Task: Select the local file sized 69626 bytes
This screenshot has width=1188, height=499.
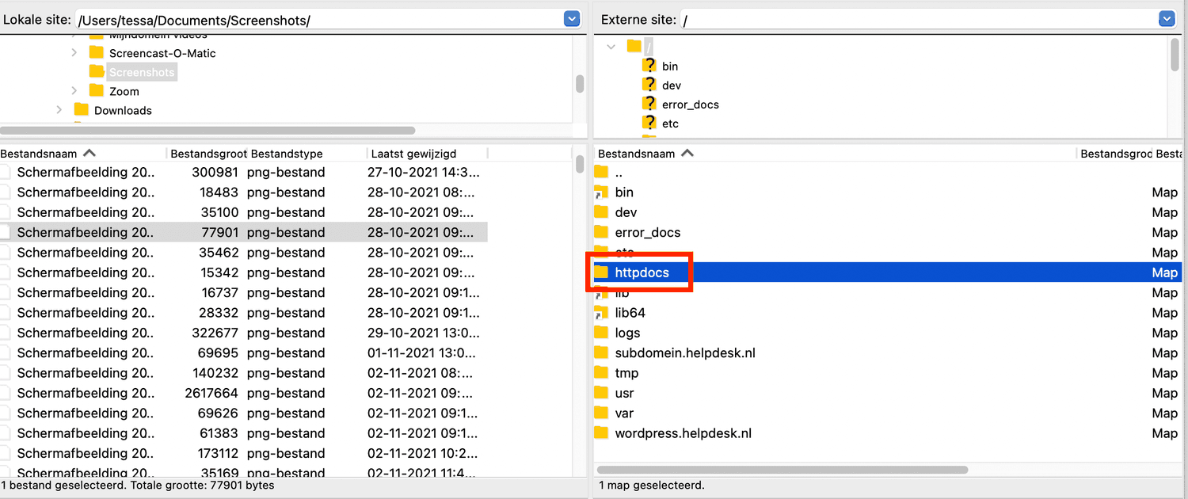Action: 244,413
